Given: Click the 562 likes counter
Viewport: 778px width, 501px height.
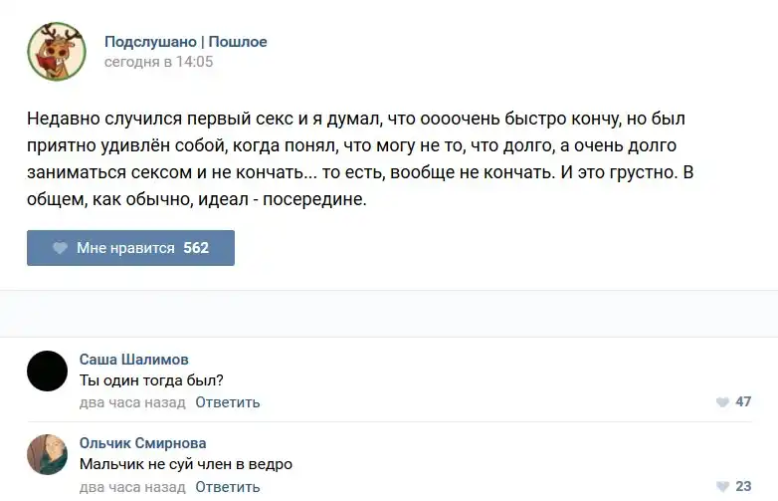Looking at the screenshot, I should 196,248.
